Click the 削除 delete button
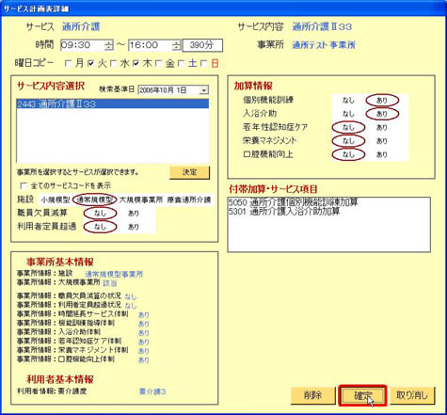The height and width of the screenshot is (415, 447). [312, 395]
